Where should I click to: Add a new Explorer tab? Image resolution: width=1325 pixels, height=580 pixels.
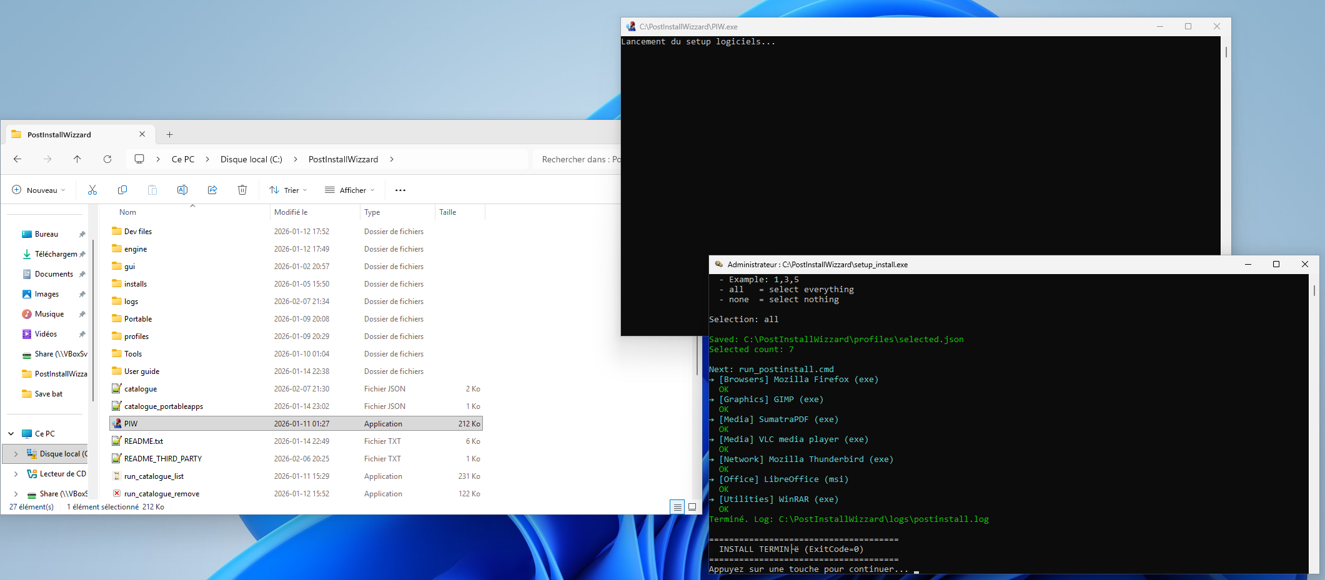[169, 134]
